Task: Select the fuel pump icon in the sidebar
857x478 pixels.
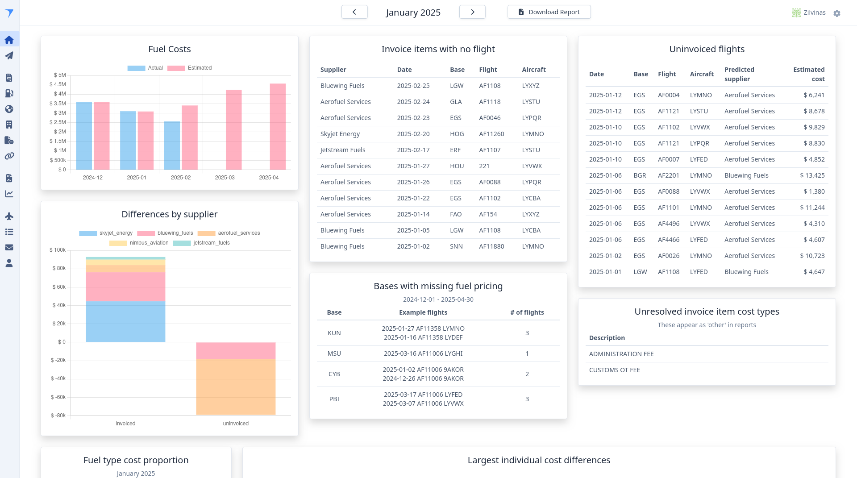Action: coord(9,93)
